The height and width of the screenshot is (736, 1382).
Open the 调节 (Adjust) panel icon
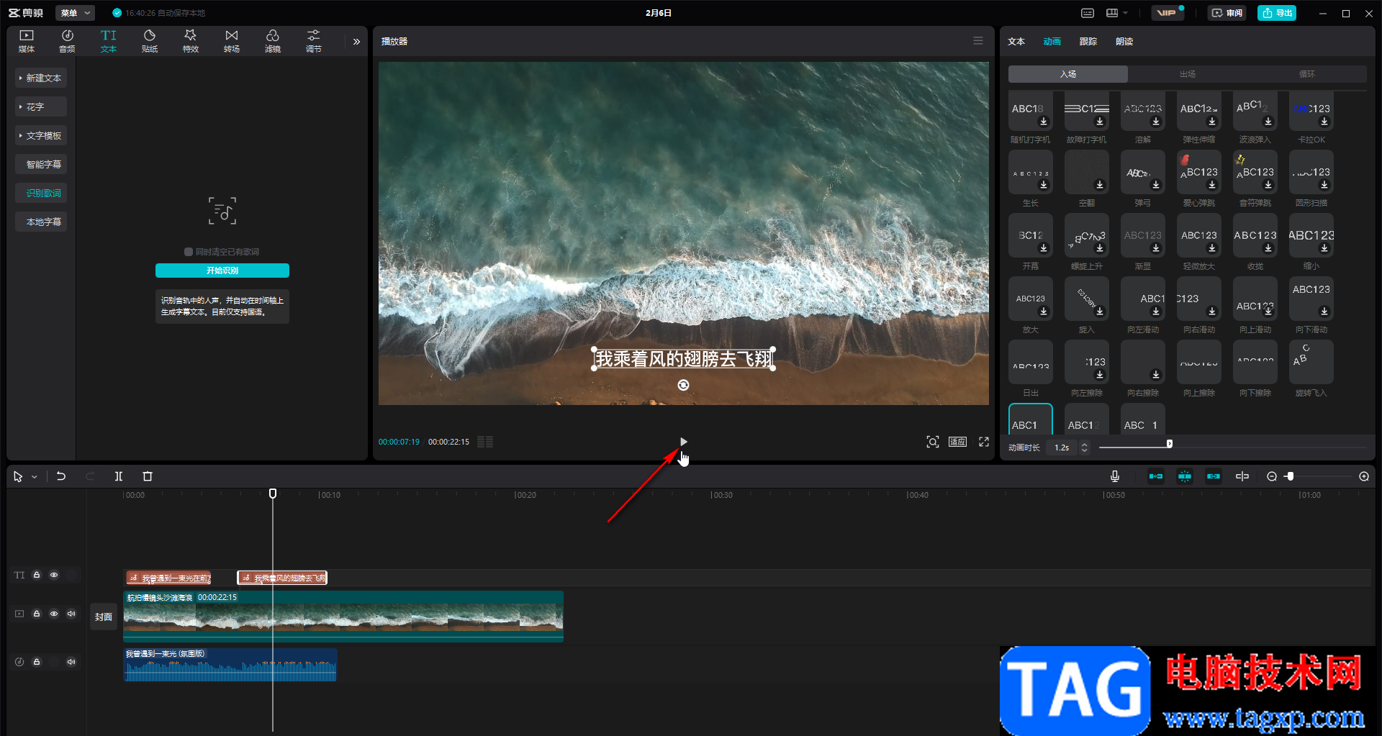(x=314, y=41)
